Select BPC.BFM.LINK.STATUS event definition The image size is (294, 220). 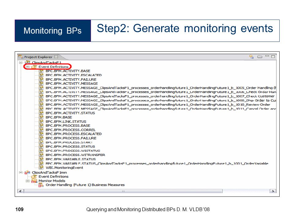coord(66,122)
